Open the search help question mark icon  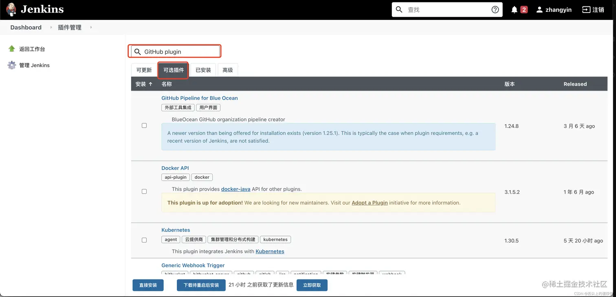coord(495,9)
